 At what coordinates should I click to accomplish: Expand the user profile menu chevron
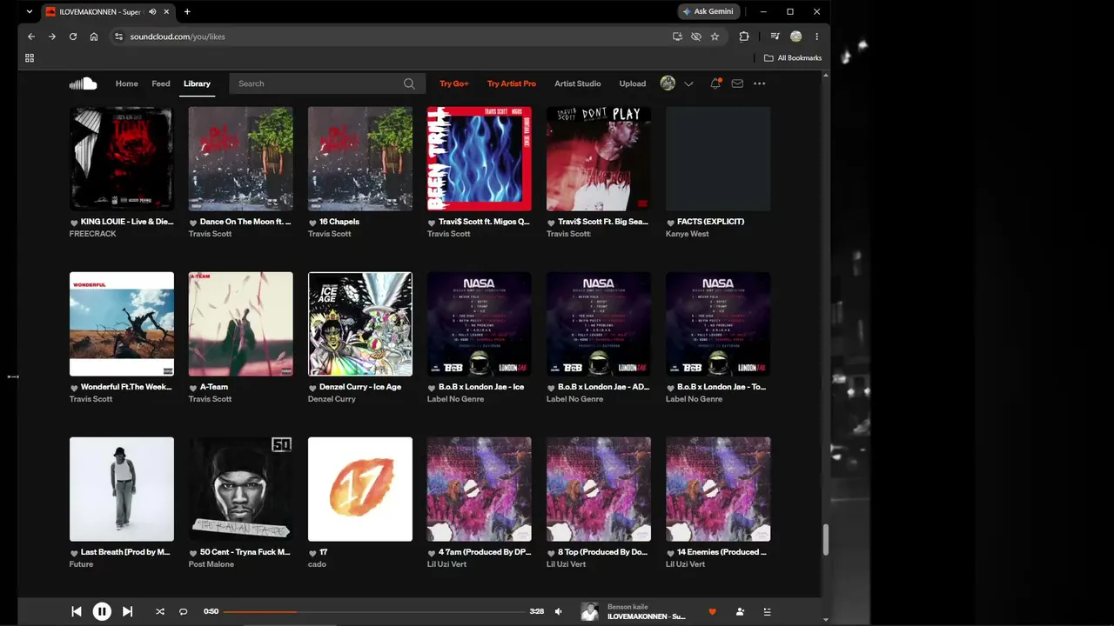(x=688, y=84)
